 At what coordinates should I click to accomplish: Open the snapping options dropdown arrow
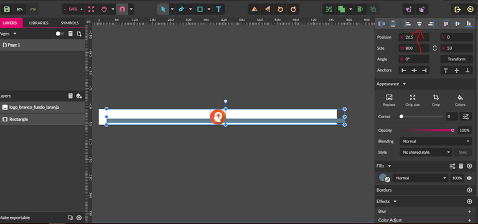(x=131, y=9)
